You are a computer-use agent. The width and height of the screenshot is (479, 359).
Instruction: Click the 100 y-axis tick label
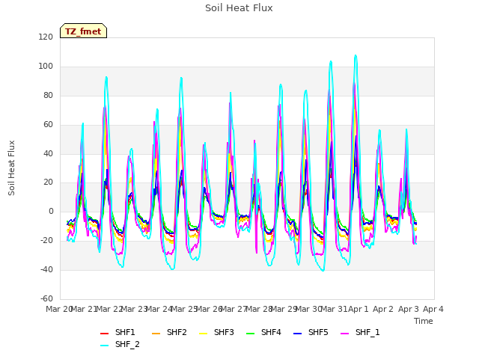[x=46, y=67]
